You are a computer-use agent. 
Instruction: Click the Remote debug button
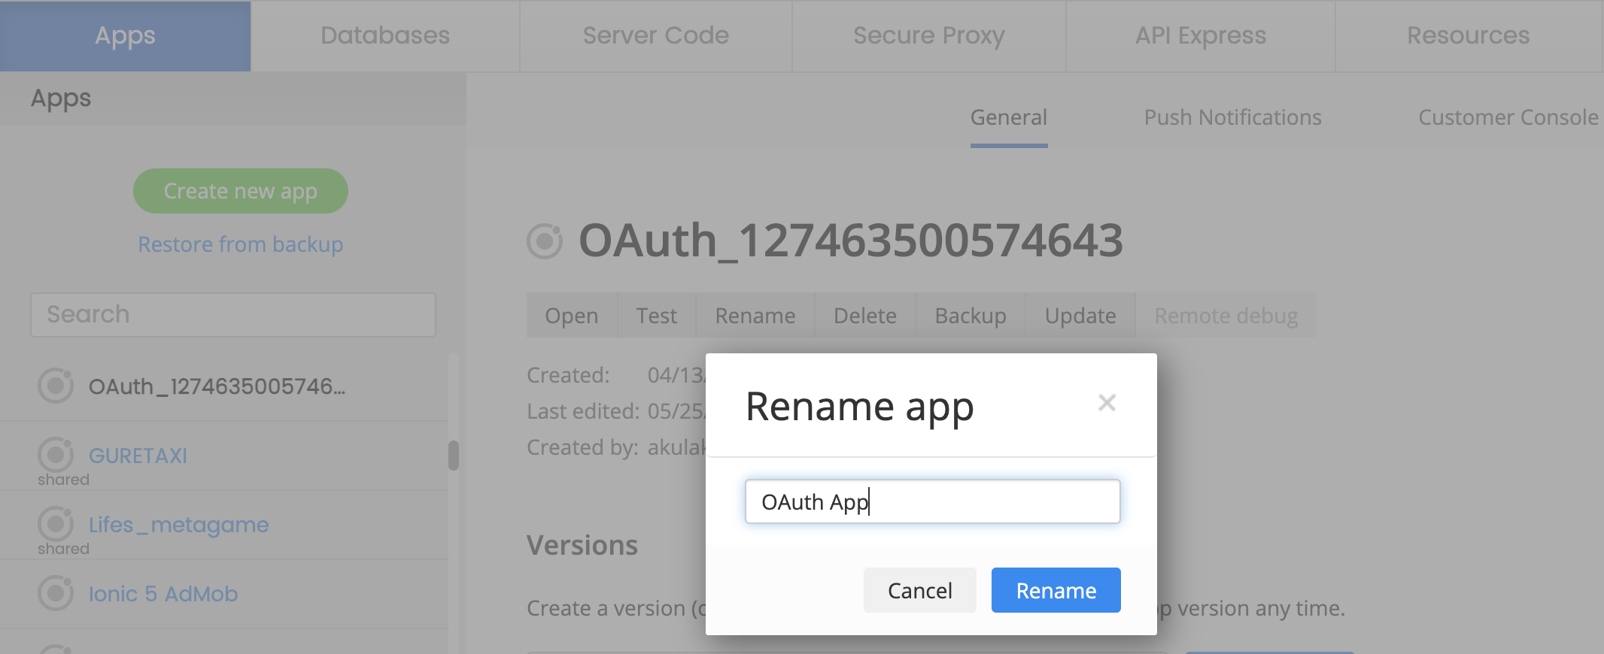1226,316
